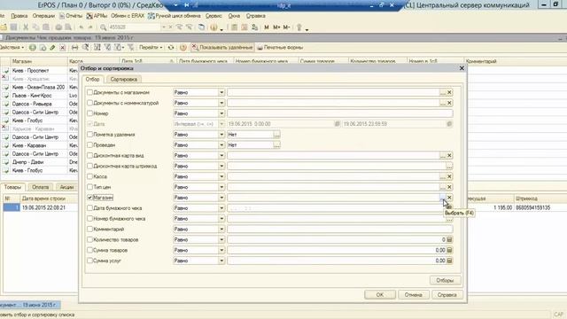Expand comparison dropdown for Комментарий row
567x319 pixels.
[221, 229]
